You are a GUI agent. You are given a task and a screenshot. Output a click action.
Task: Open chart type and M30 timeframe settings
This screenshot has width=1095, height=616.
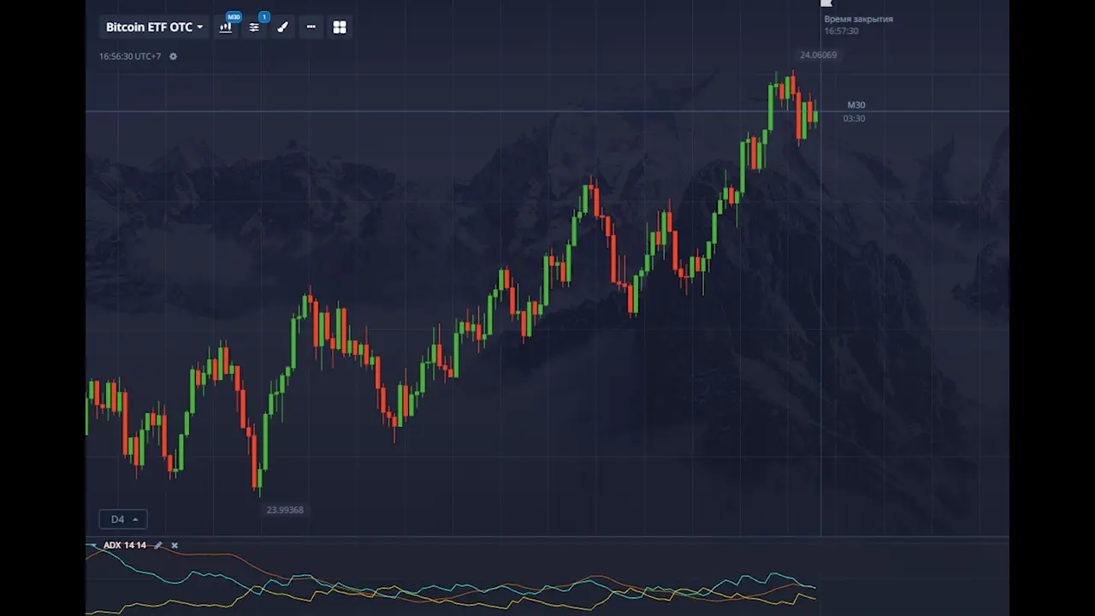point(226,27)
